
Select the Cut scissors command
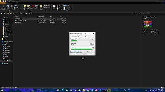(15, 5)
